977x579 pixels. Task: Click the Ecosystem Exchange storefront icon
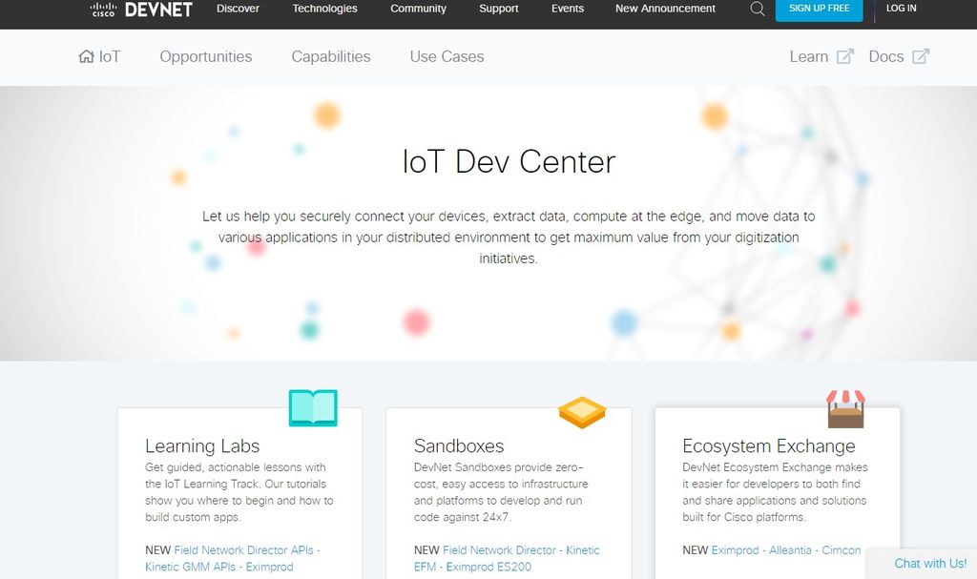pyautogui.click(x=845, y=408)
